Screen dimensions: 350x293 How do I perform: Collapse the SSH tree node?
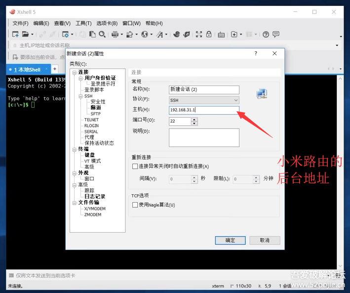point(80,96)
